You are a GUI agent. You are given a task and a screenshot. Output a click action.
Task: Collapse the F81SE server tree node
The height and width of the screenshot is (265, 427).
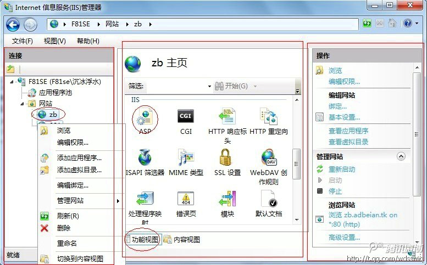pyautogui.click(x=12, y=82)
